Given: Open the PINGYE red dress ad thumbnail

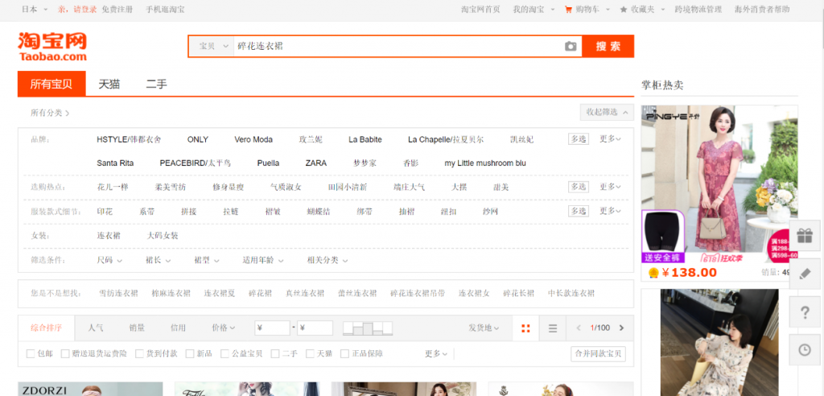Looking at the screenshot, I should (719, 184).
